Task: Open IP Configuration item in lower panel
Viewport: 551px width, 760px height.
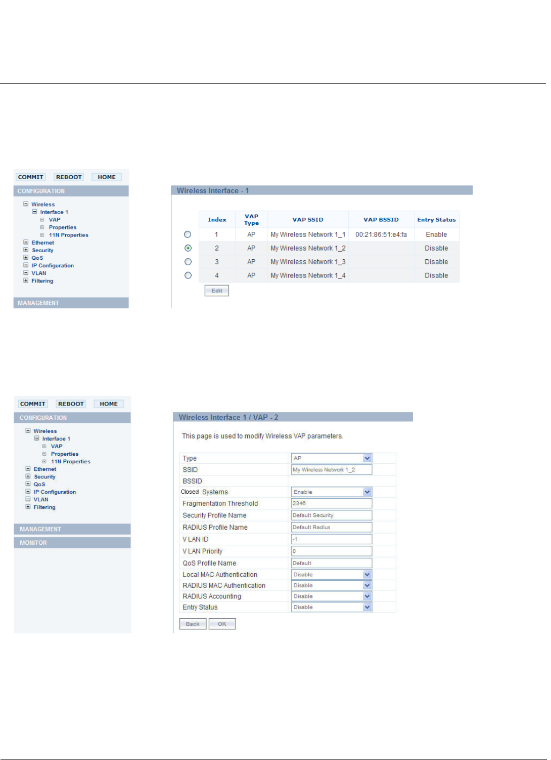Action: (x=55, y=492)
